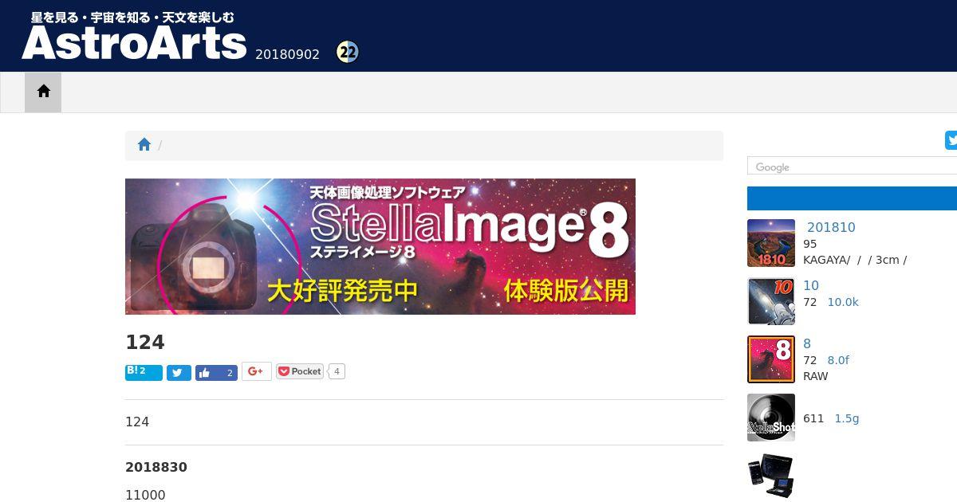This screenshot has height=502, width=957.
Task: Click the sidebar link labeled 8
Action: point(807,343)
